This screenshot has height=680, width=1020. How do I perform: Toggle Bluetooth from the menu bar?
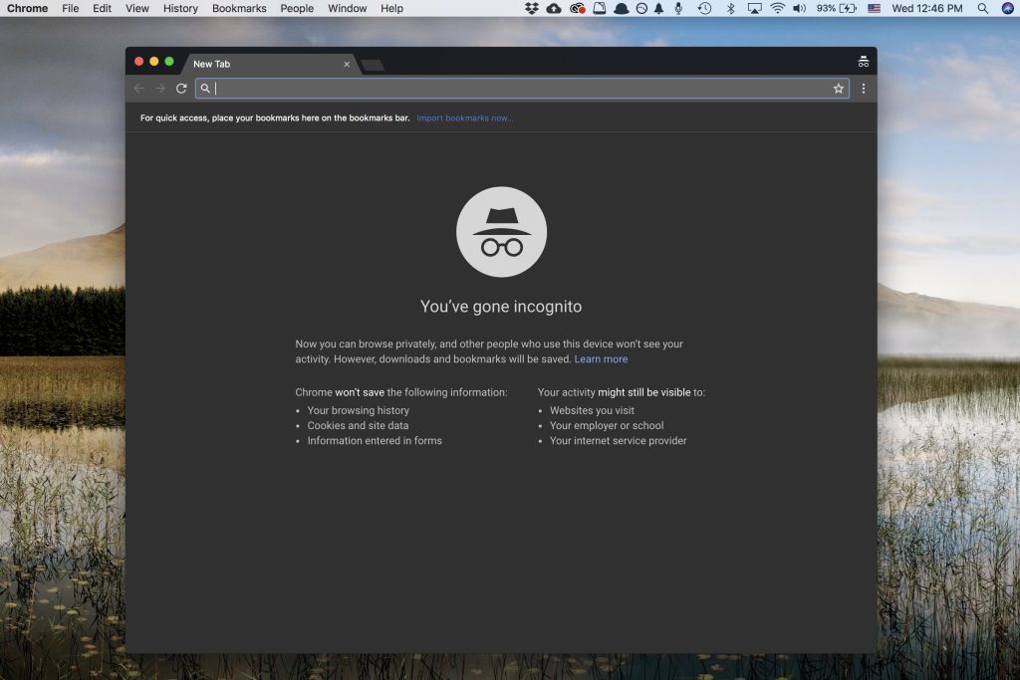click(732, 9)
